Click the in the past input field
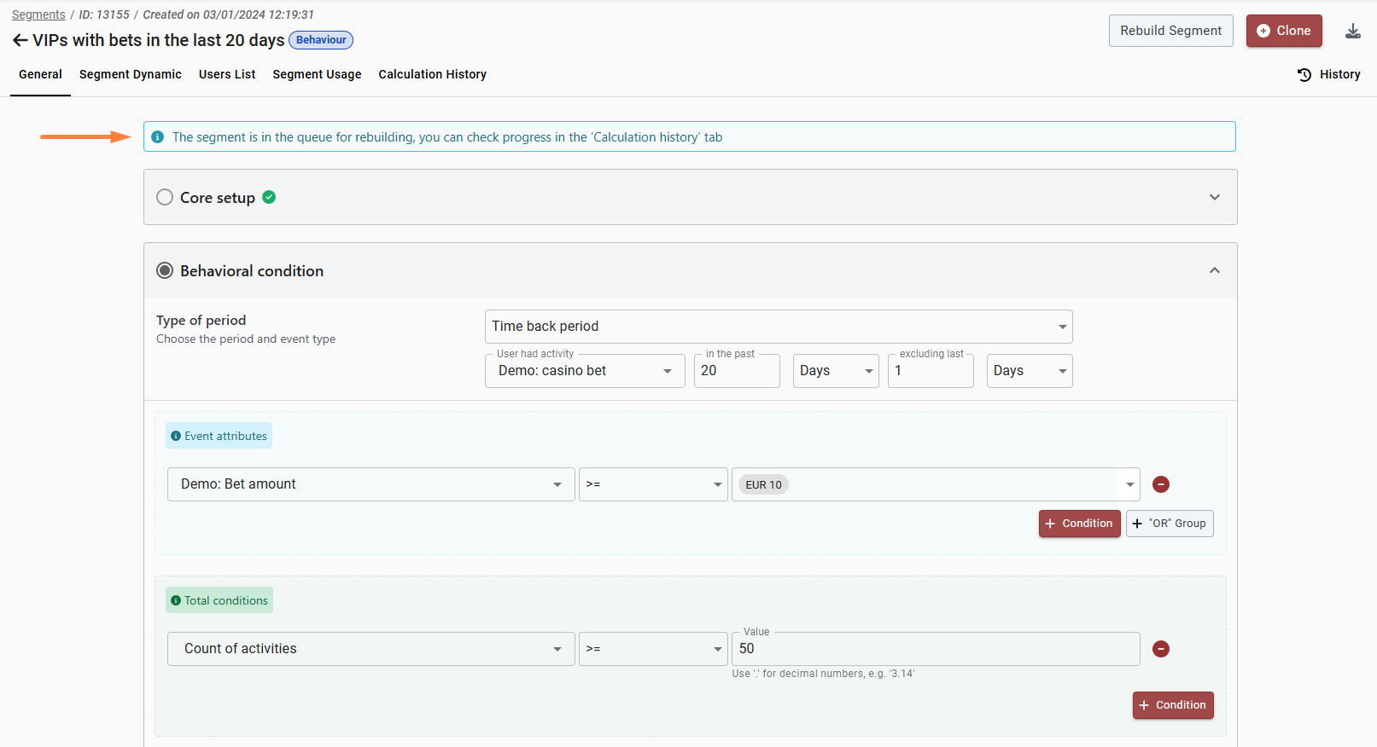Image resolution: width=1377 pixels, height=747 pixels. 737,371
